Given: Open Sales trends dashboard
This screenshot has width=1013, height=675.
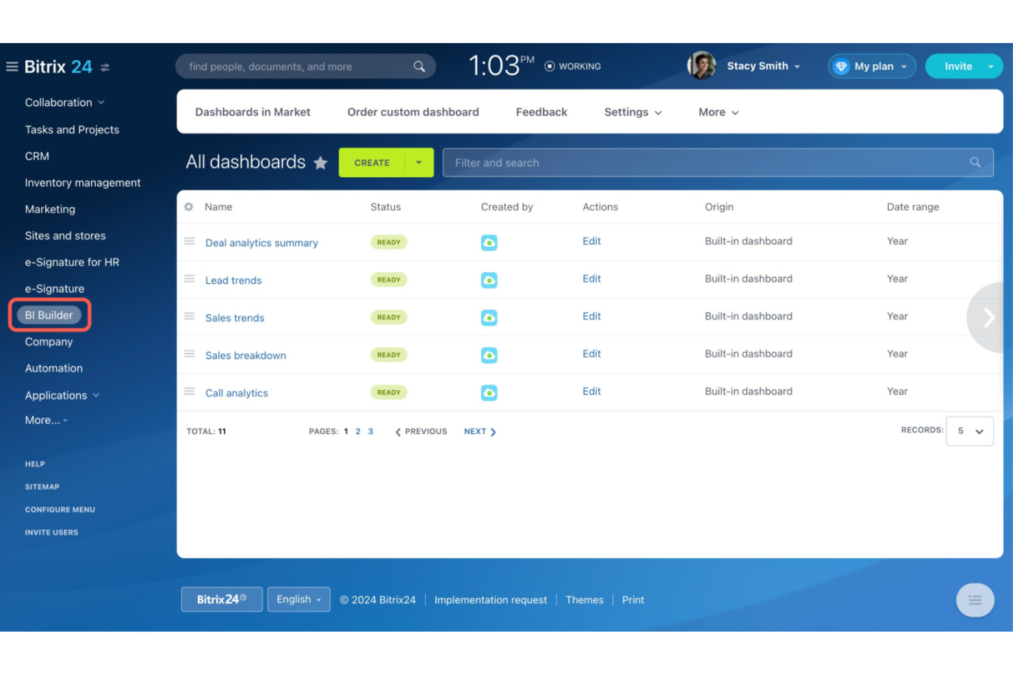Looking at the screenshot, I should (235, 318).
